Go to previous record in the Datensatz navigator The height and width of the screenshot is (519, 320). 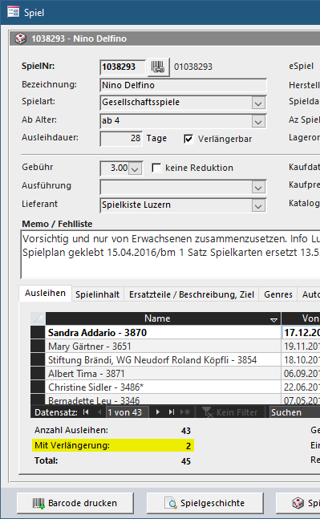click(x=99, y=412)
